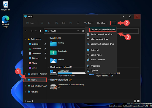Viewport: 152px width, 108px height.
Task: Select DVD Drive (D:) in sidebar
Action: pyautogui.click(x=37, y=86)
